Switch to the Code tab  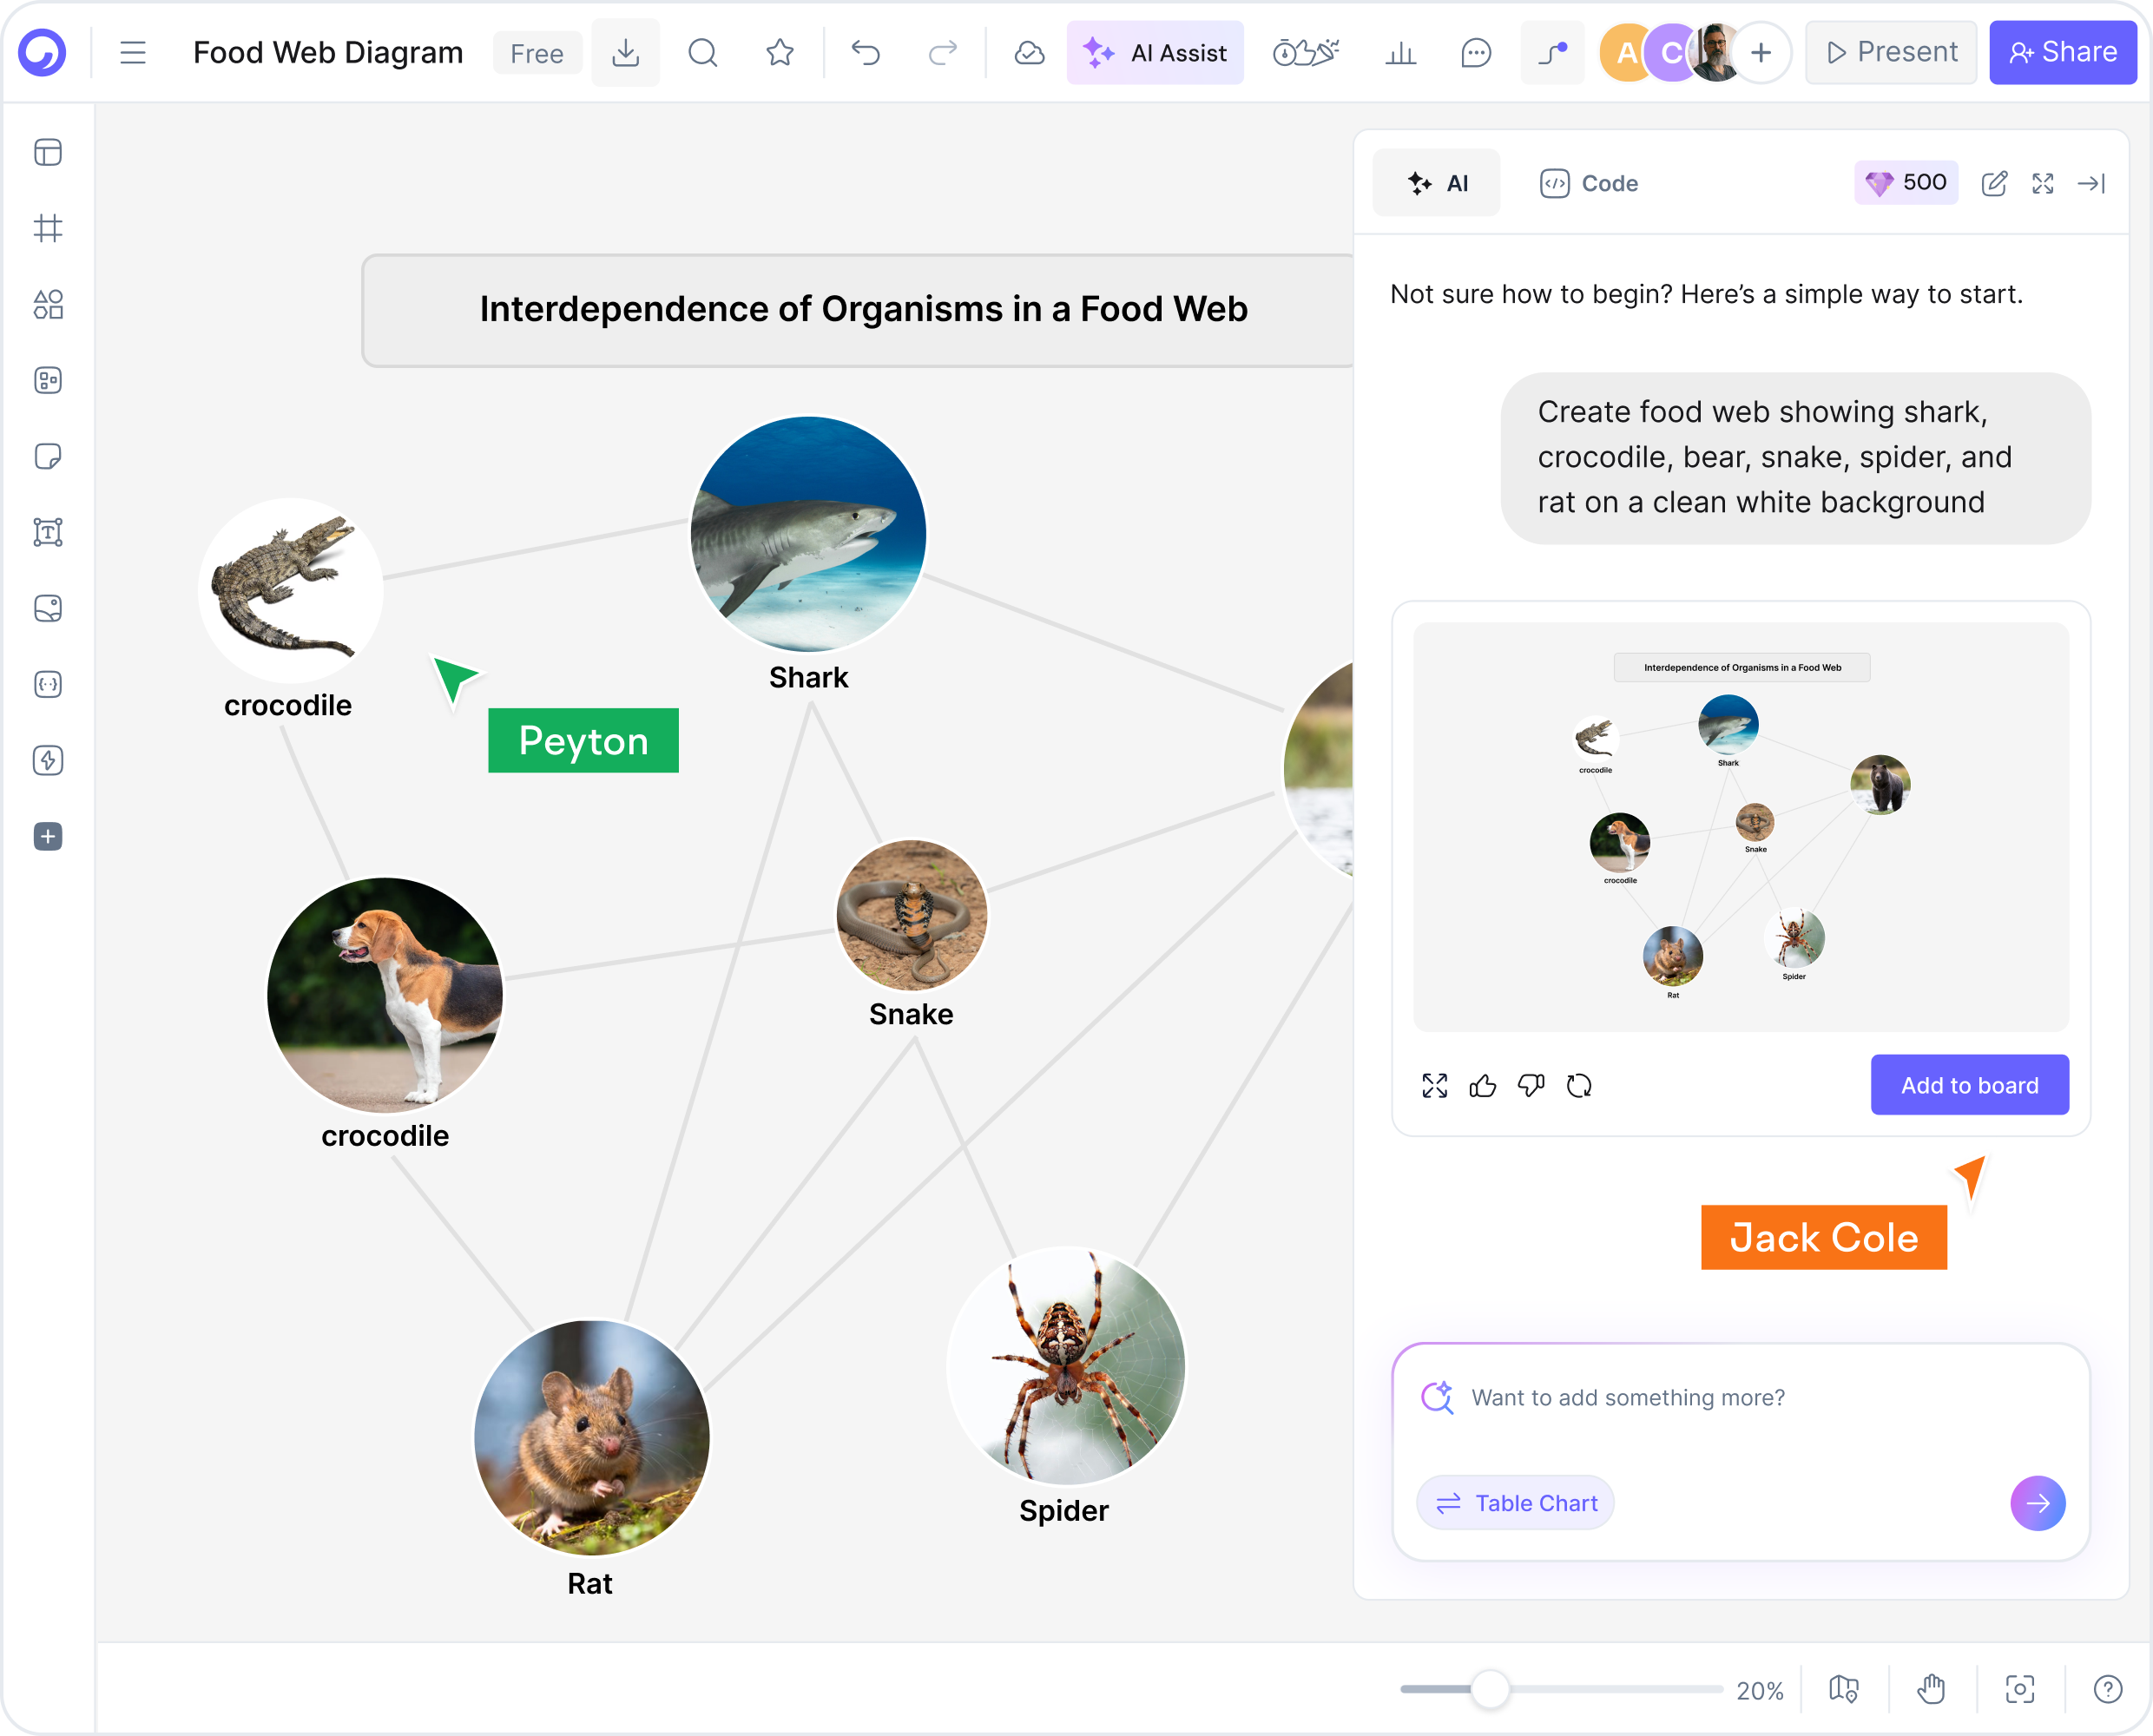pyautogui.click(x=1588, y=183)
